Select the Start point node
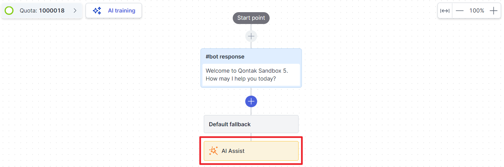This screenshot has height=167, width=504. pos(251,18)
